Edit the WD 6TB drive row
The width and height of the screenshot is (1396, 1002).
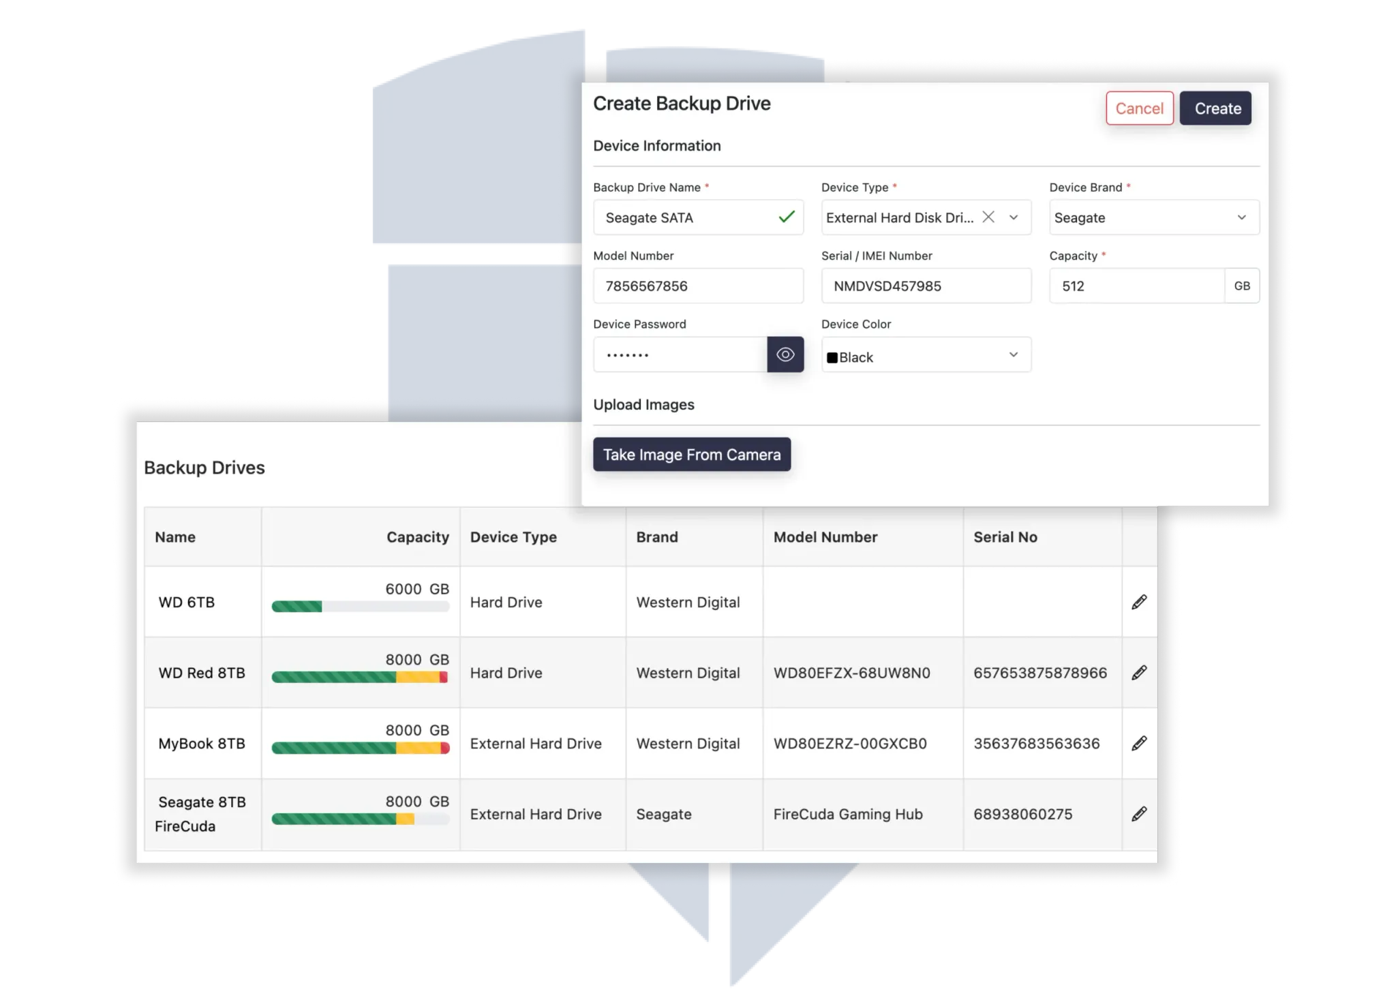point(1139,602)
